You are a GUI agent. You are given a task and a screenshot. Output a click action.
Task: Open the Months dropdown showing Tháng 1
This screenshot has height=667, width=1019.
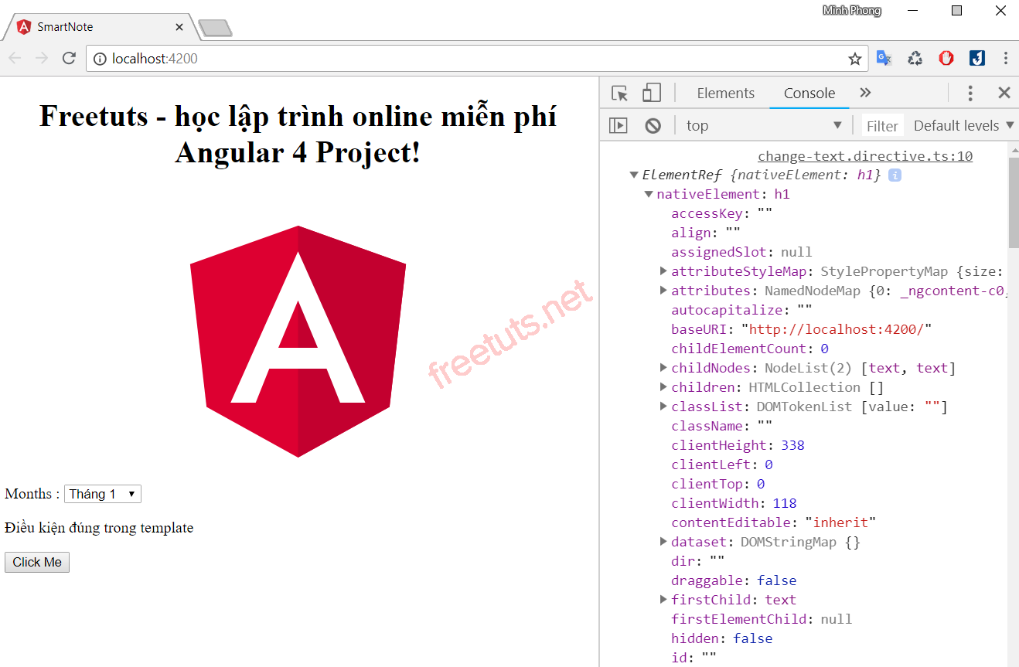(x=103, y=494)
